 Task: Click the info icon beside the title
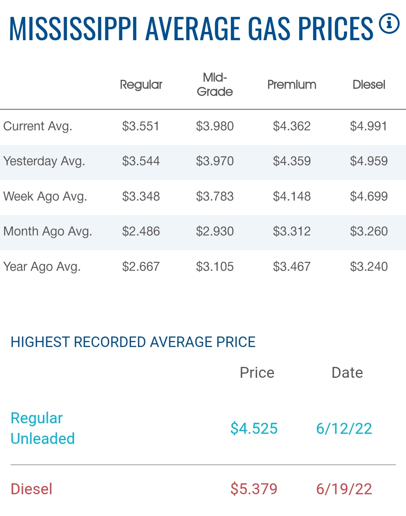pos(389,24)
